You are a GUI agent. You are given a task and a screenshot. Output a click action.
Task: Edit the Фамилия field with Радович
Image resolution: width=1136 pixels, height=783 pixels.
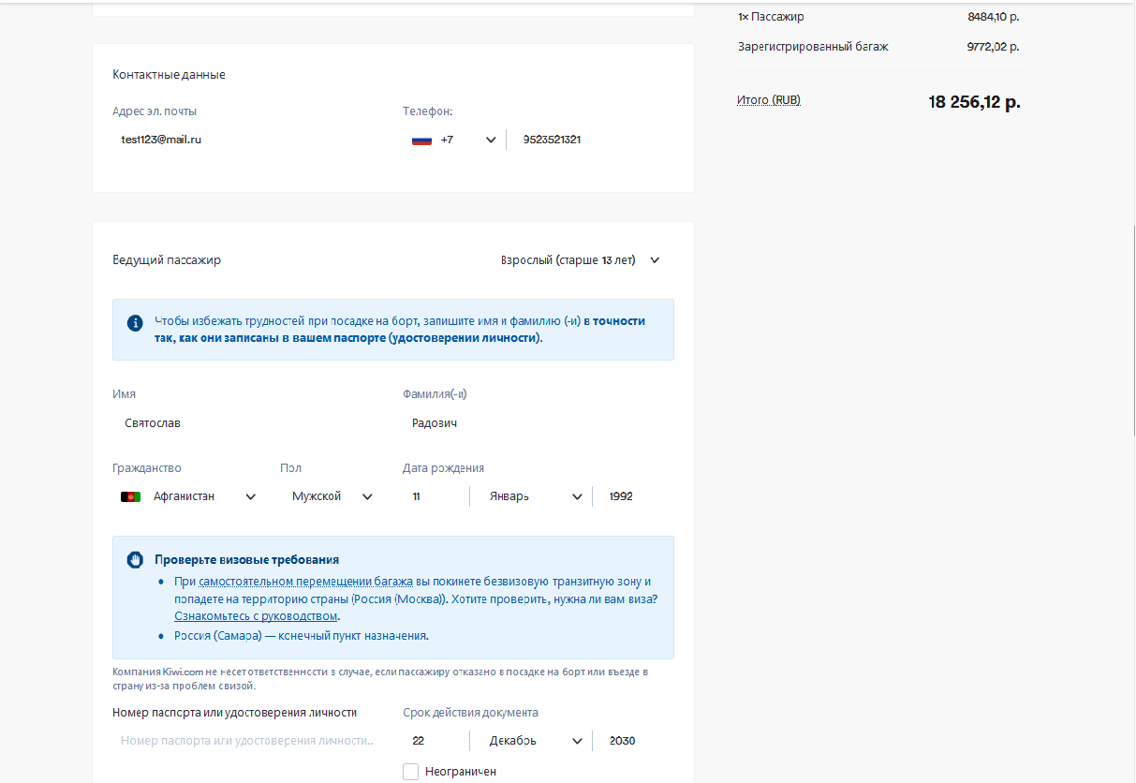pos(538,423)
